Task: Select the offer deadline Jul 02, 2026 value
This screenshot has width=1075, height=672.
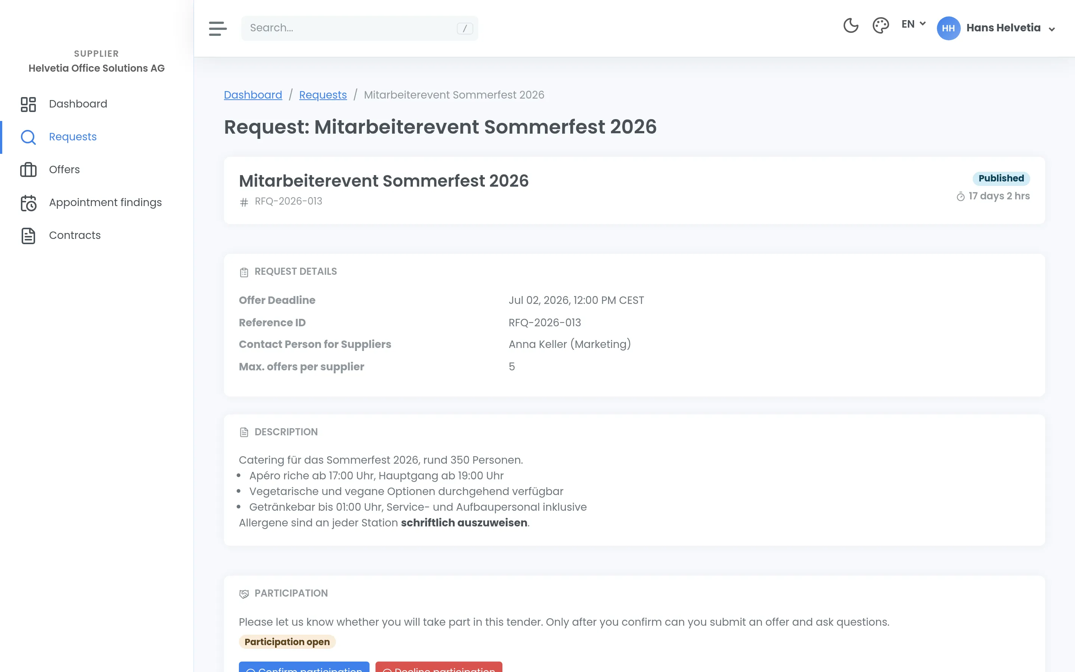Action: (x=576, y=301)
